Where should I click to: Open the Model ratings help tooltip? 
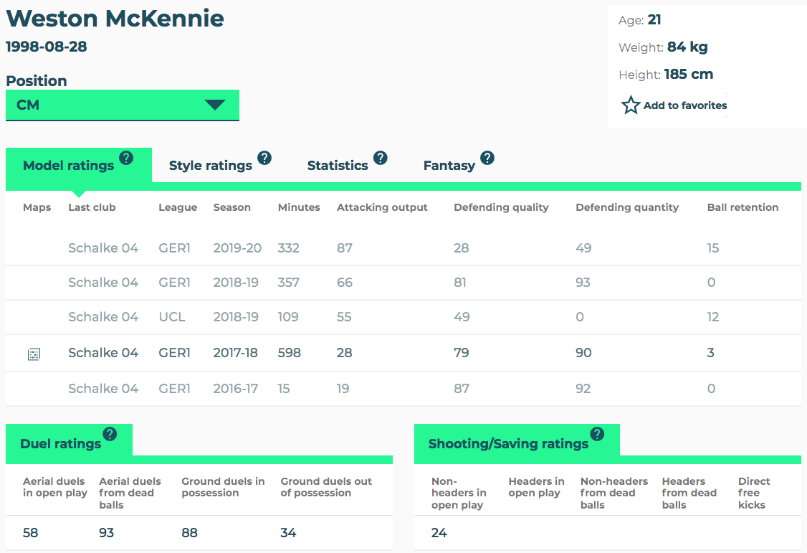(126, 156)
